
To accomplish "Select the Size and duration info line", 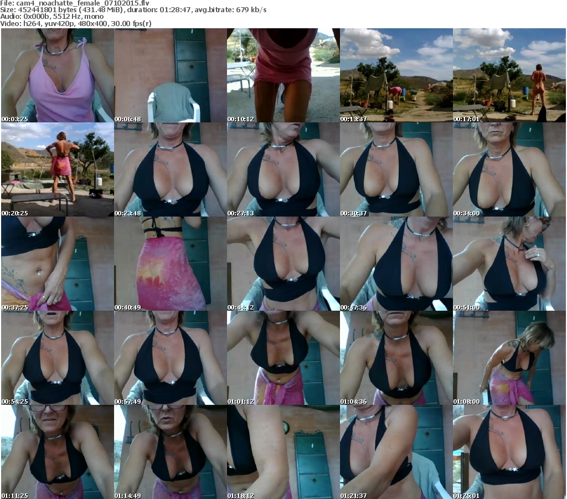I will 133,10.
